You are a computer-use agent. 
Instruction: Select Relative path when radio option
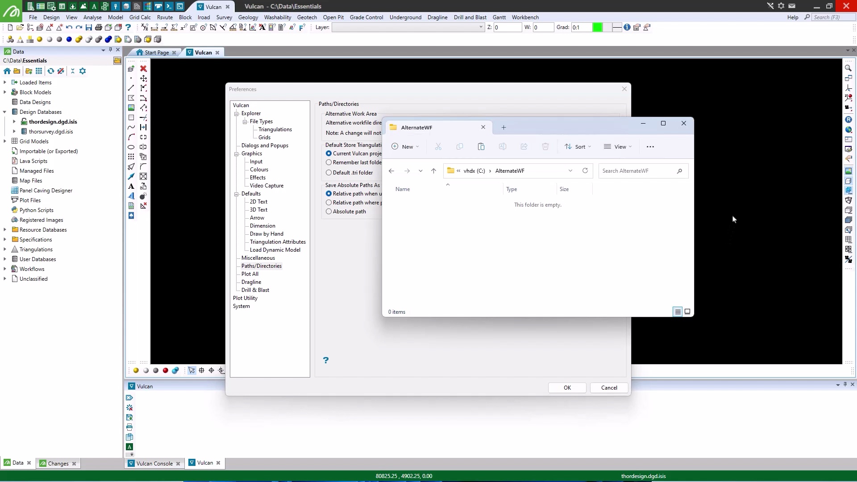tap(329, 194)
